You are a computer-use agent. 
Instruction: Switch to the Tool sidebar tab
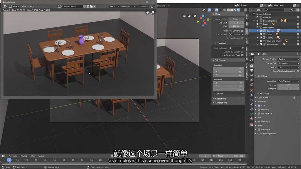tap(247, 24)
